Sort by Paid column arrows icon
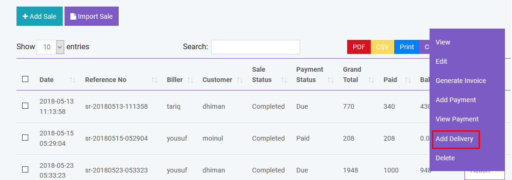This screenshot has height=180, width=512. [x=407, y=80]
